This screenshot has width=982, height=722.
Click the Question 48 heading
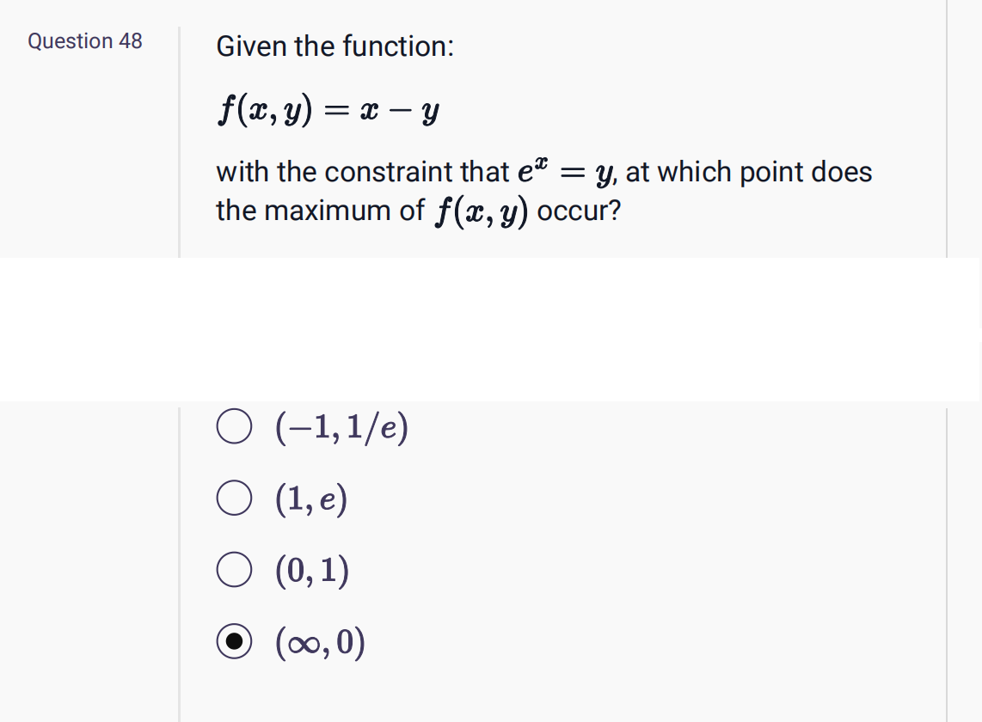85,41
